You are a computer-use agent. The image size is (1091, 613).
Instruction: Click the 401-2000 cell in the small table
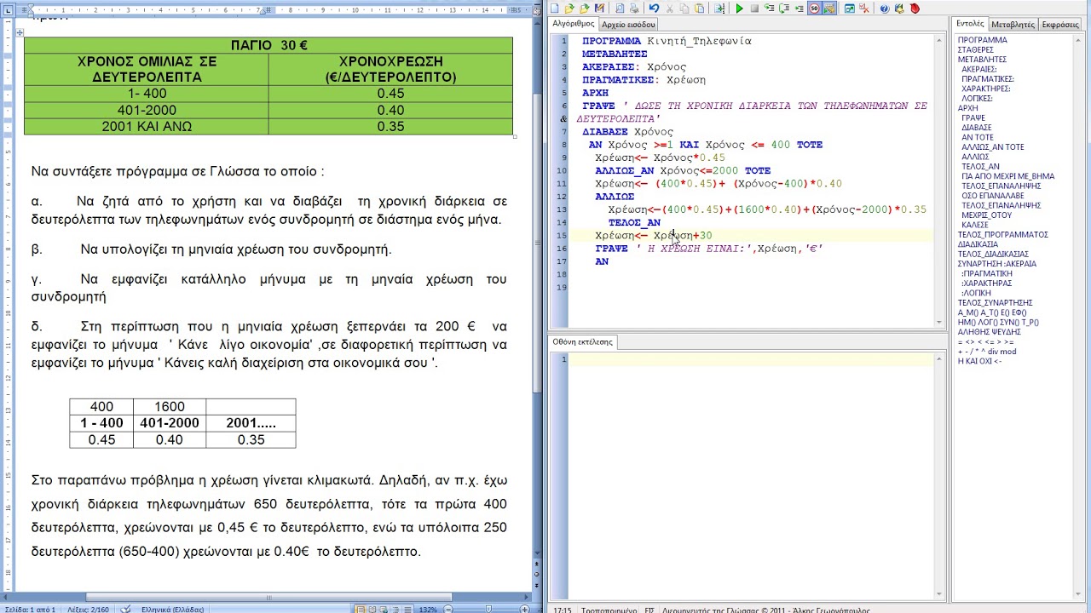click(169, 423)
